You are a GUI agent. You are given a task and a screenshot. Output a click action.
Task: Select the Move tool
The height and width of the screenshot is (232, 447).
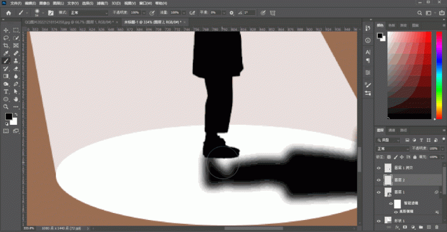6,30
